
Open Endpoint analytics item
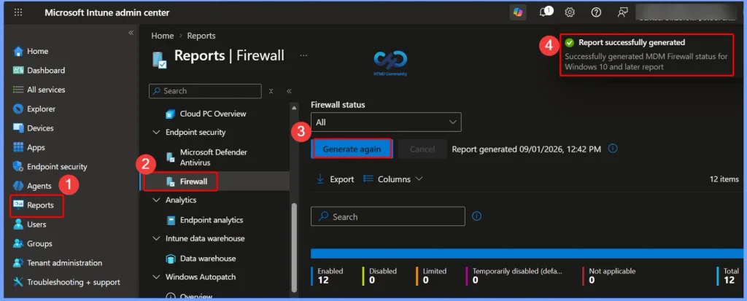pyautogui.click(x=212, y=220)
